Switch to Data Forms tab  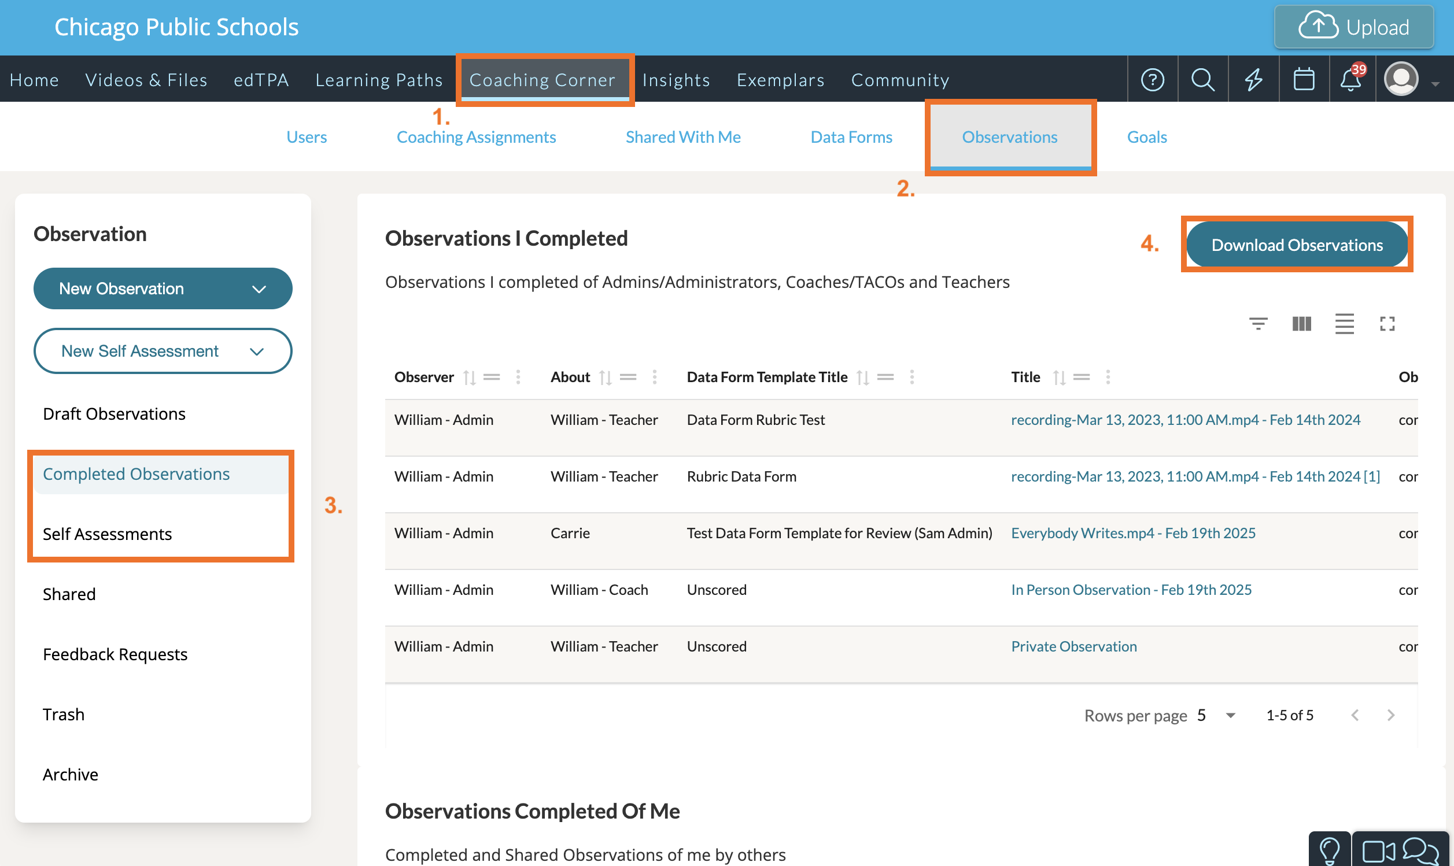(850, 137)
